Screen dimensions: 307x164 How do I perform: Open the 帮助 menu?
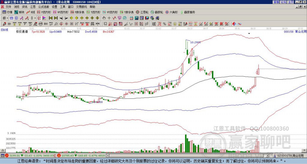92,7
